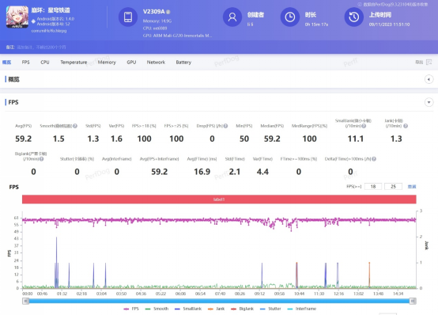Screen dimensions: 438x315
Task: Click the right handle of timeline slider
Action: pyautogui.click(x=413, y=301)
